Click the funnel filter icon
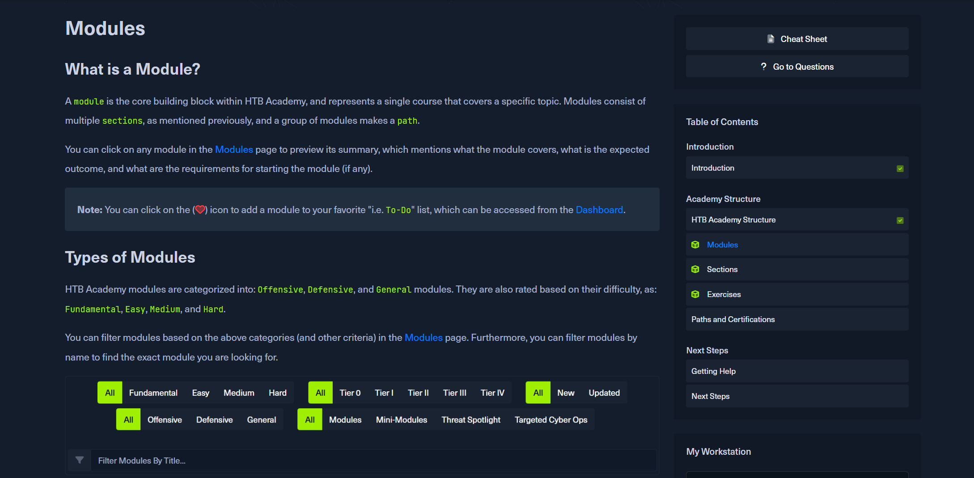The width and height of the screenshot is (974, 478). click(80, 460)
